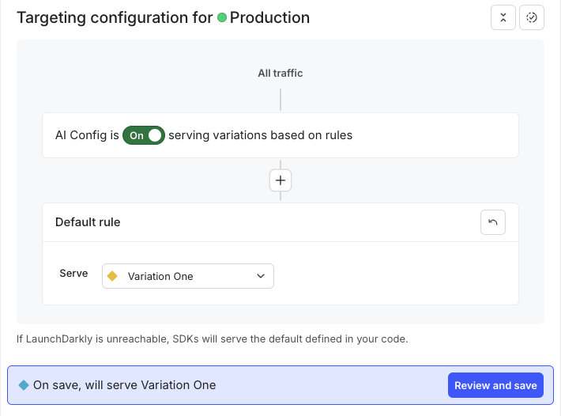561x416 pixels.
Task: Click the All traffic label
Action: (280, 73)
